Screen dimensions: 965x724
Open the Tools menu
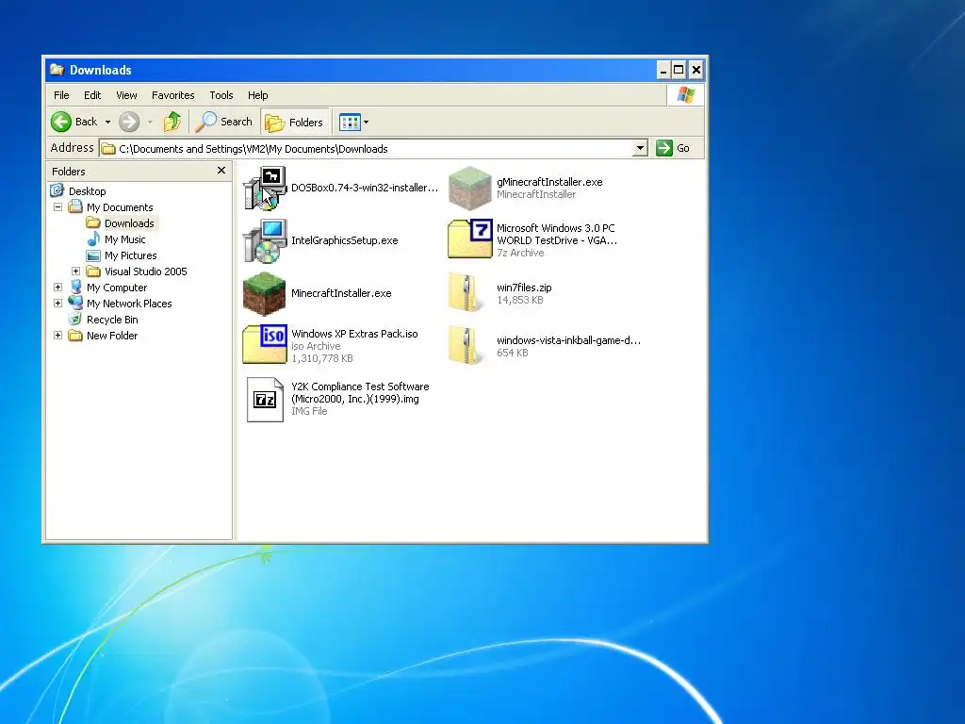(x=221, y=95)
